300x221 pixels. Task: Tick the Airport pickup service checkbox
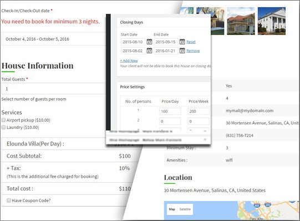click(x=3, y=120)
